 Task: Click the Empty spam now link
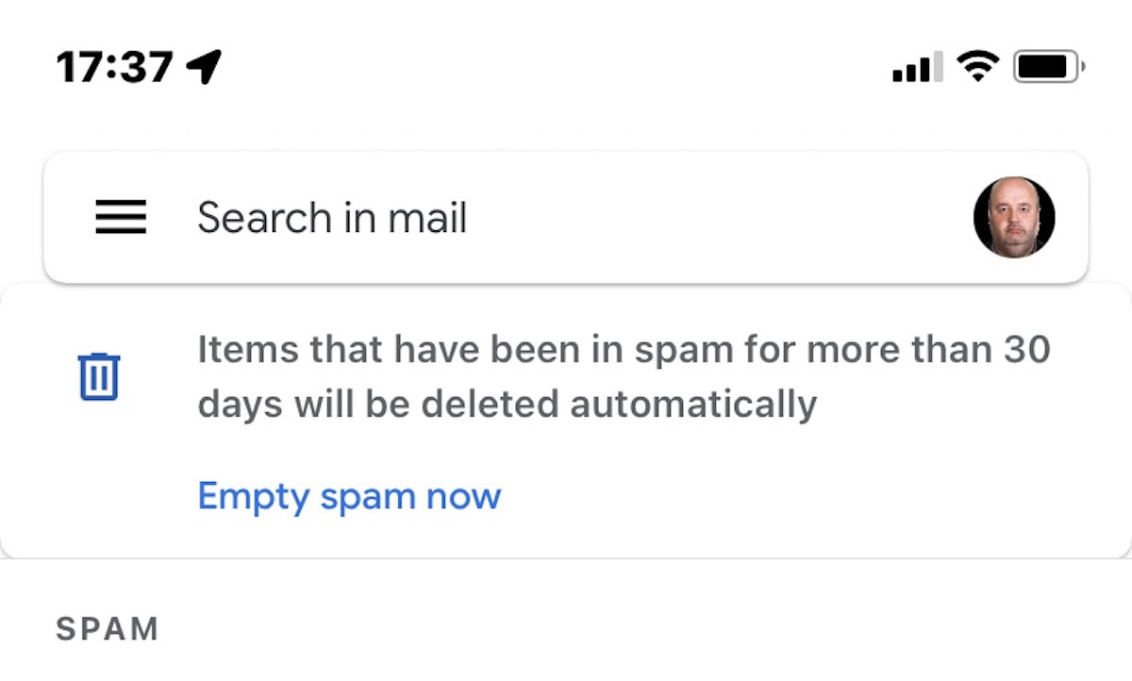[349, 495]
